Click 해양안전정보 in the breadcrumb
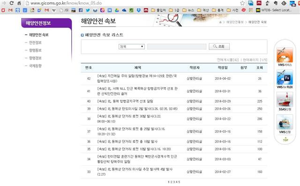Viewport: 300px width, 186px height. tap(235, 22)
